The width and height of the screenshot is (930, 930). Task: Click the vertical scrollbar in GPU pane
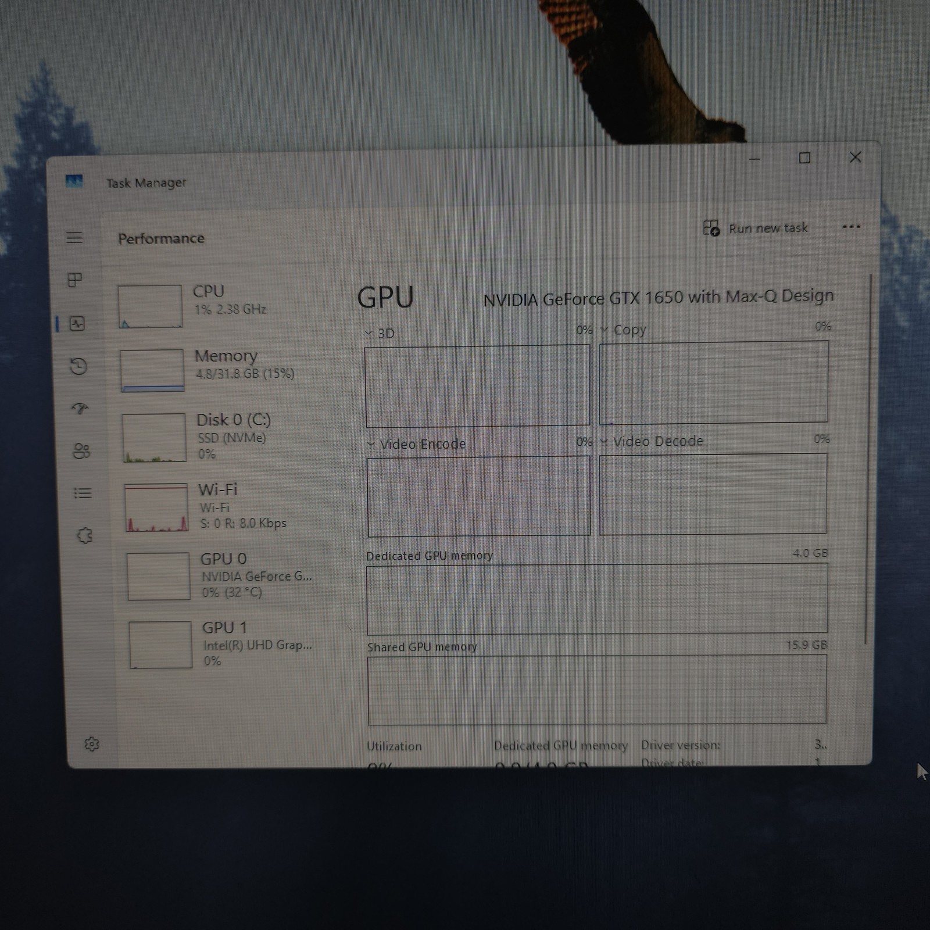(868, 459)
